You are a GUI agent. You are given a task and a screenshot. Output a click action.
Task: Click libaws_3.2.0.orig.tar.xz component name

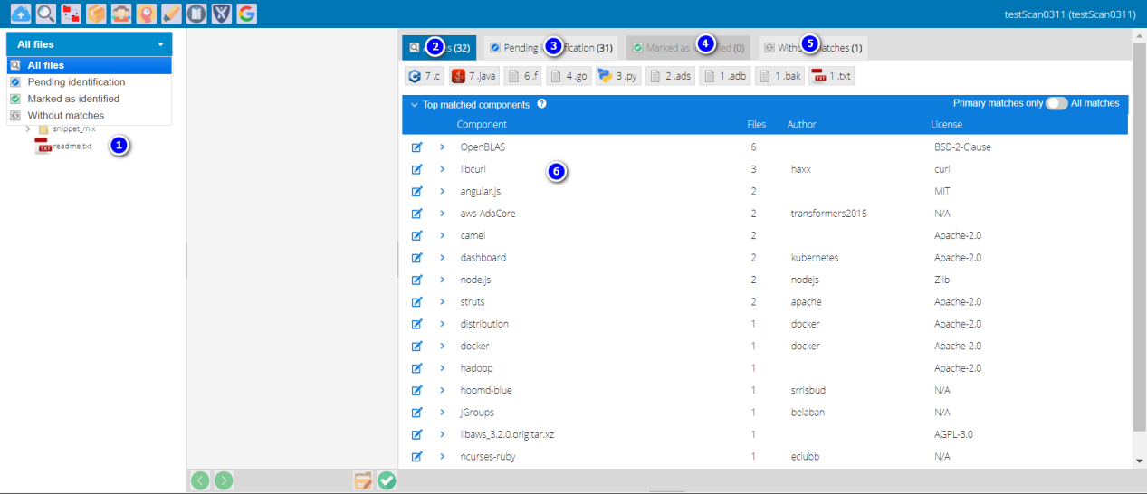pyautogui.click(x=507, y=435)
